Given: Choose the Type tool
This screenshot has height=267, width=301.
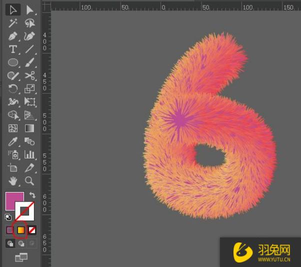Looking at the screenshot, I should click(x=13, y=49).
